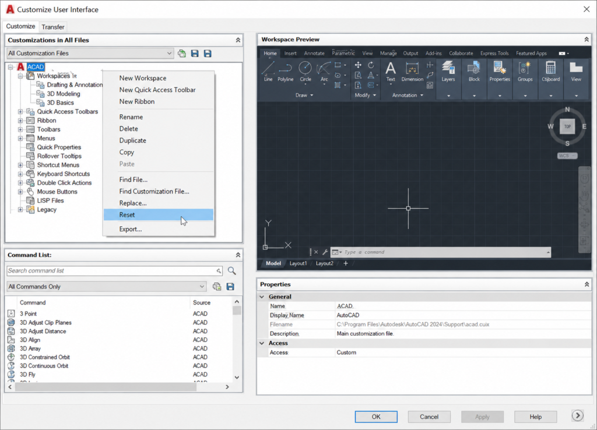The width and height of the screenshot is (597, 430).
Task: Click the Display Name value AutoCAD
Action: [347, 315]
